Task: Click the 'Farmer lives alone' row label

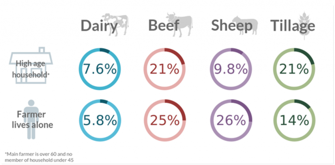Action: tap(32, 120)
